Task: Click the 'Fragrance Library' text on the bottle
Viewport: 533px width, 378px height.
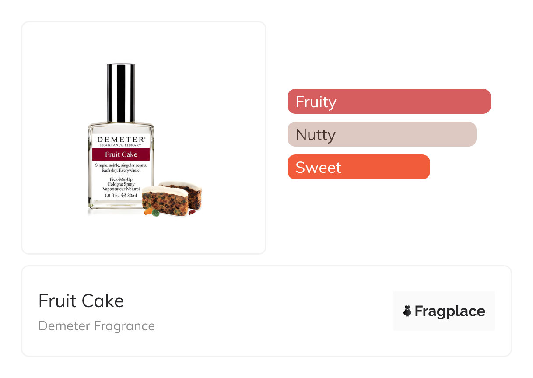Action: pyautogui.click(x=121, y=145)
